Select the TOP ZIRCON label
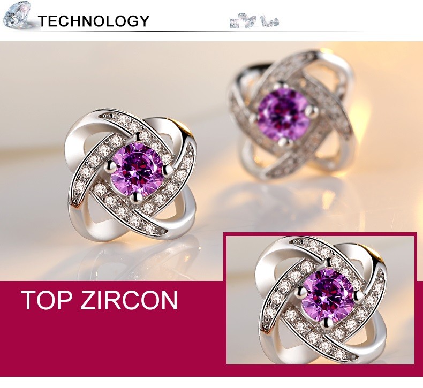423x388 pixels. click(x=100, y=300)
